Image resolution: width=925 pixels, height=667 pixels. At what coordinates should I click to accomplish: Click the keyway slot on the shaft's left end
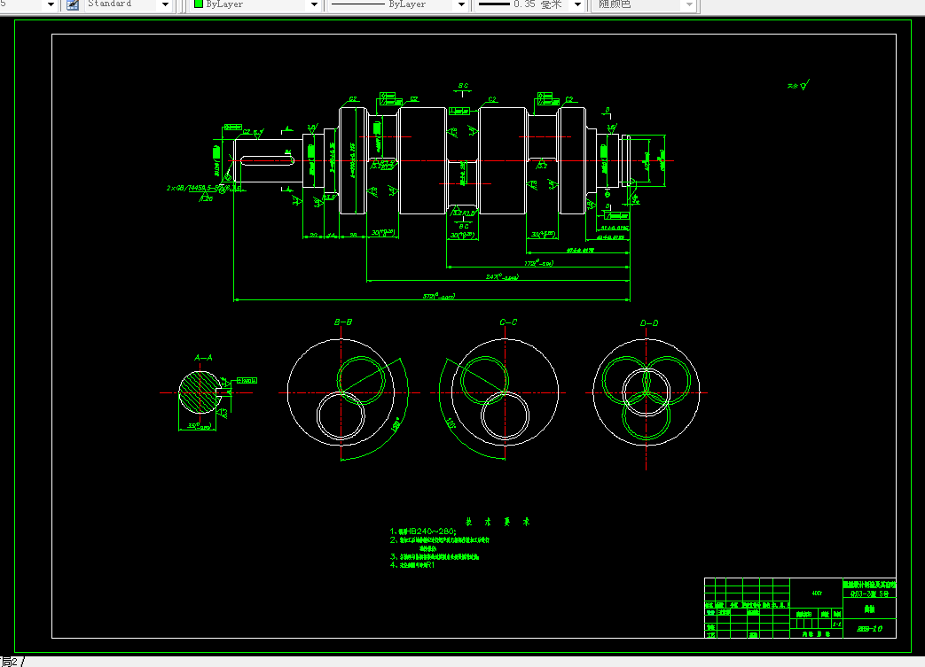267,160
